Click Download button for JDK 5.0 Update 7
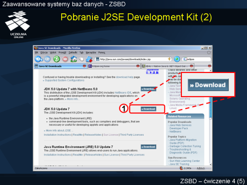This screenshot has height=185, width=247. tap(148, 109)
